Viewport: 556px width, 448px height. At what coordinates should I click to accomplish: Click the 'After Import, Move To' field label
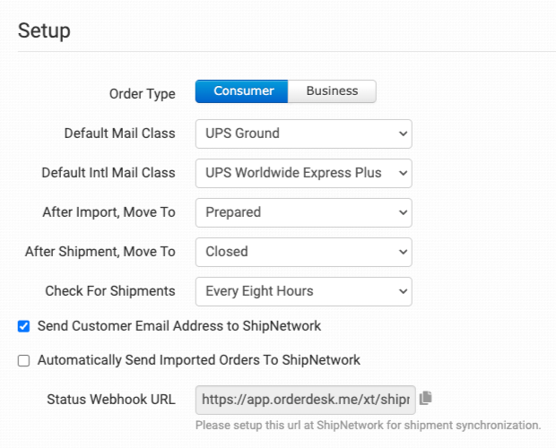click(x=109, y=212)
